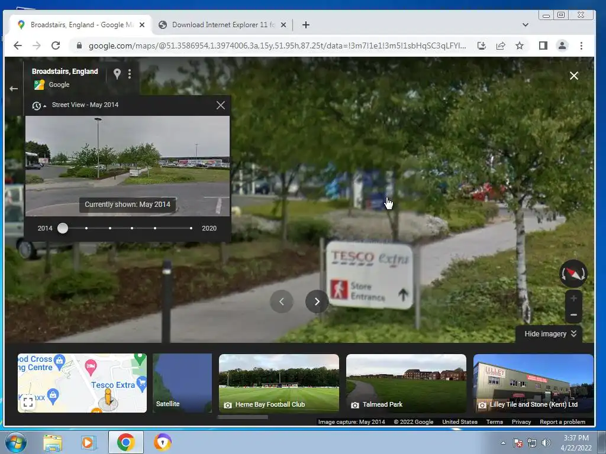Open a new browser tab

click(x=306, y=25)
